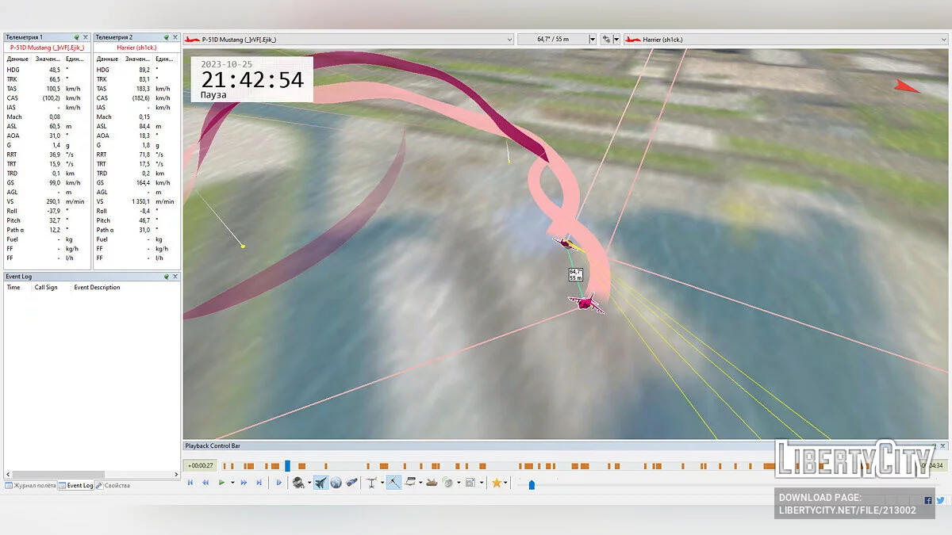Click the pilot helmet cockpit view icon
952x535 pixels.
tap(298, 483)
